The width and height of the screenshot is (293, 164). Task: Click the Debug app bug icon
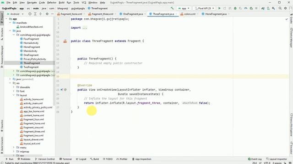click(235, 8)
